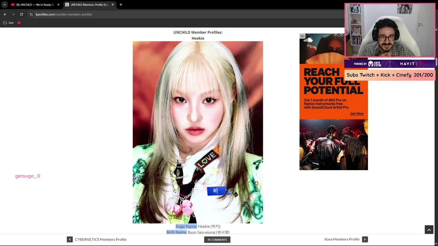Open a new tab with plus button
The image size is (438, 246).
tap(121, 5)
